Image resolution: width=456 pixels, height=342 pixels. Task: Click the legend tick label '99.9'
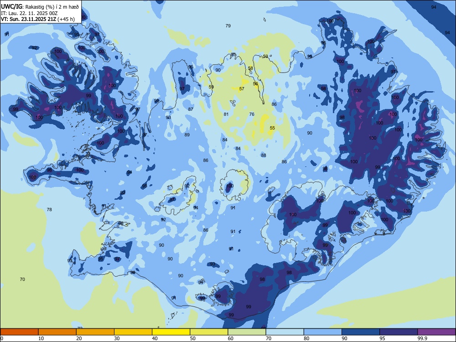(422, 338)
